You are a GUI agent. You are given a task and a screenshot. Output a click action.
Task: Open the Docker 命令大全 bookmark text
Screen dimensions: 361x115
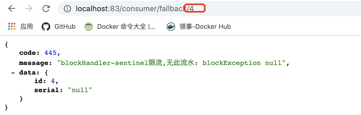pos(126,27)
